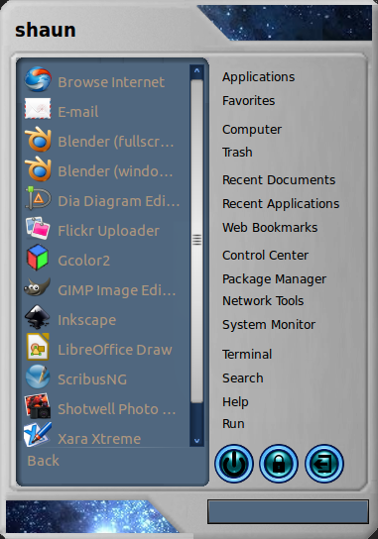Open the Control Center
The image size is (378, 539).
tap(265, 255)
